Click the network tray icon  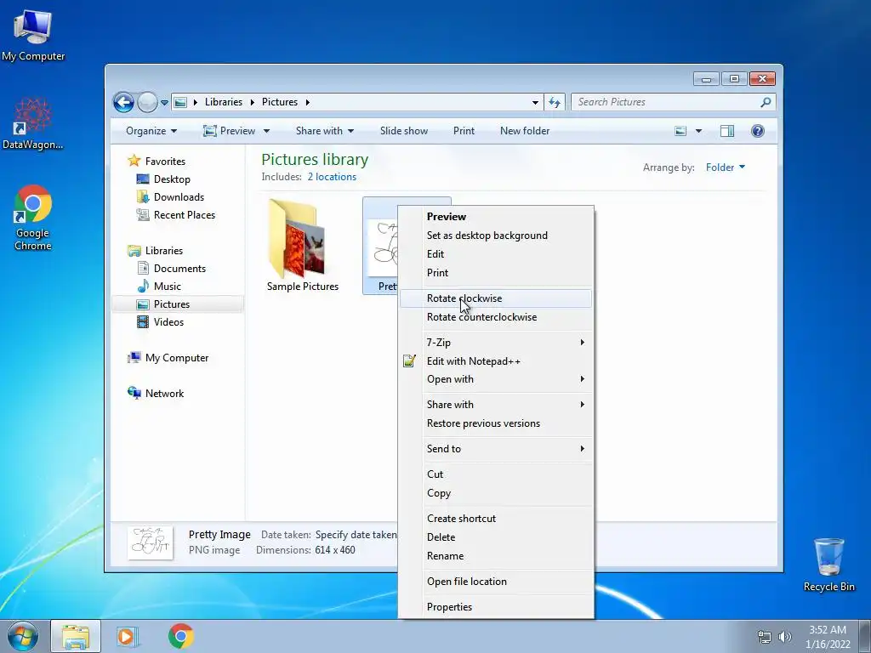tap(765, 637)
